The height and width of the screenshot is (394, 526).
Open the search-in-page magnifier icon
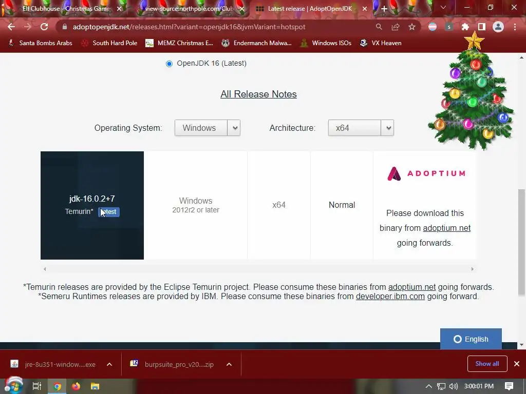point(379,27)
